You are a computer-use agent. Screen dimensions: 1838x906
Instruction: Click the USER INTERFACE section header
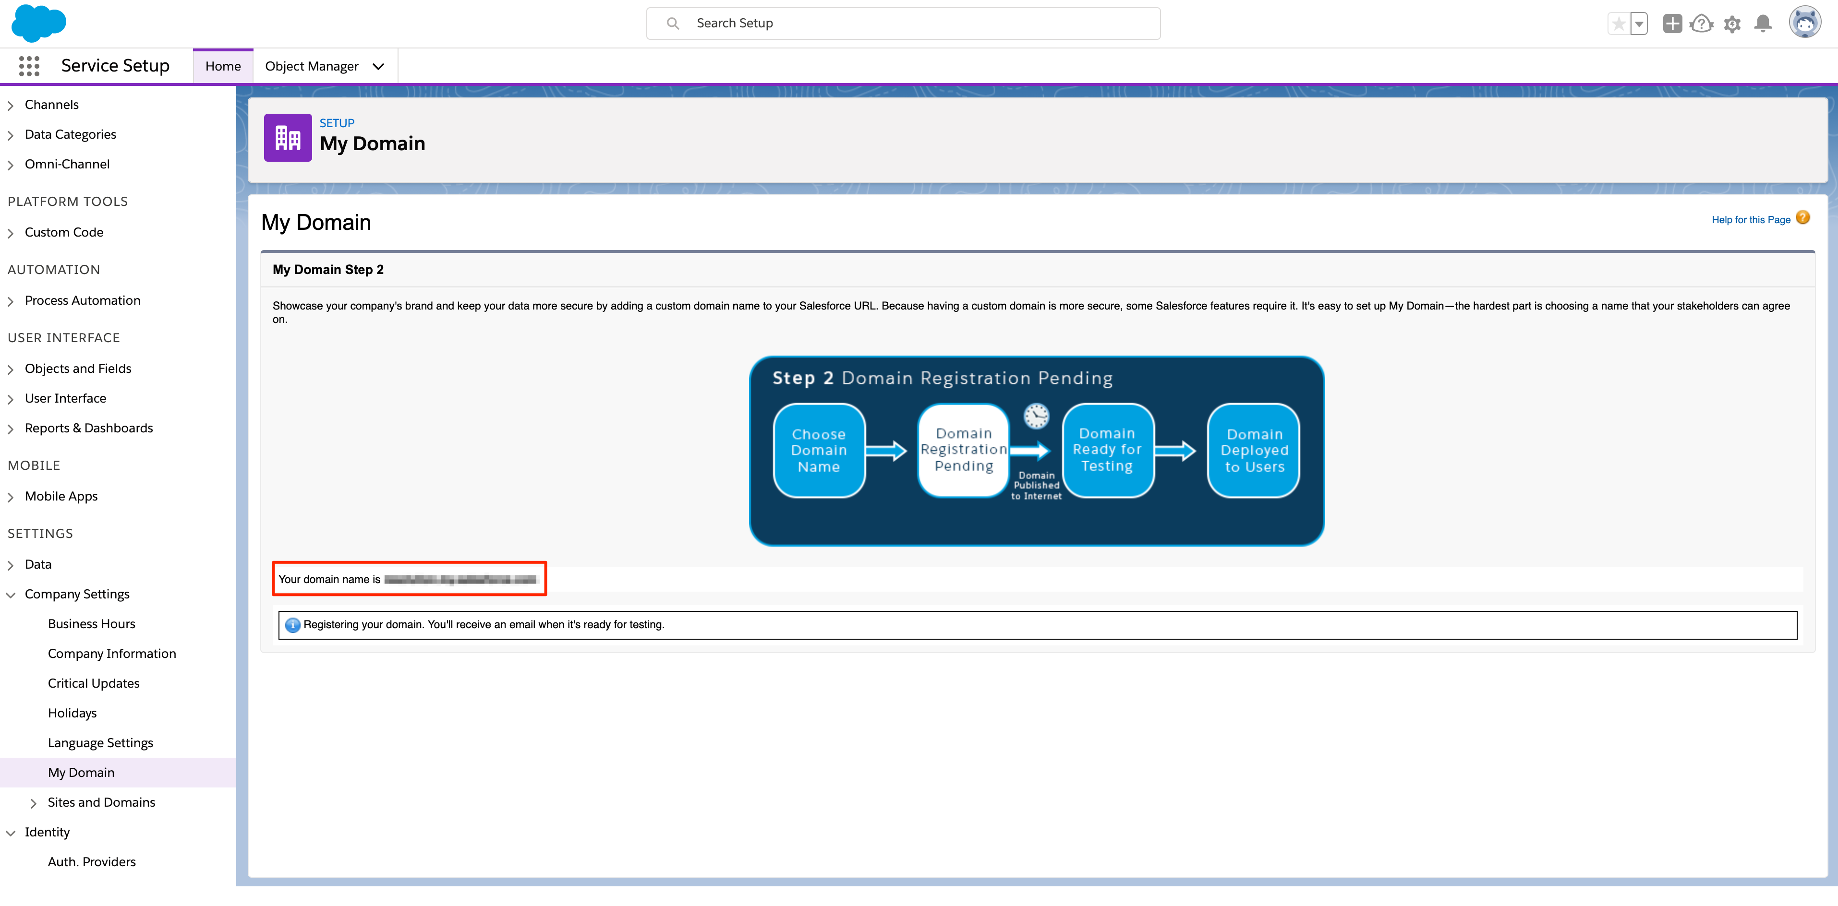64,338
